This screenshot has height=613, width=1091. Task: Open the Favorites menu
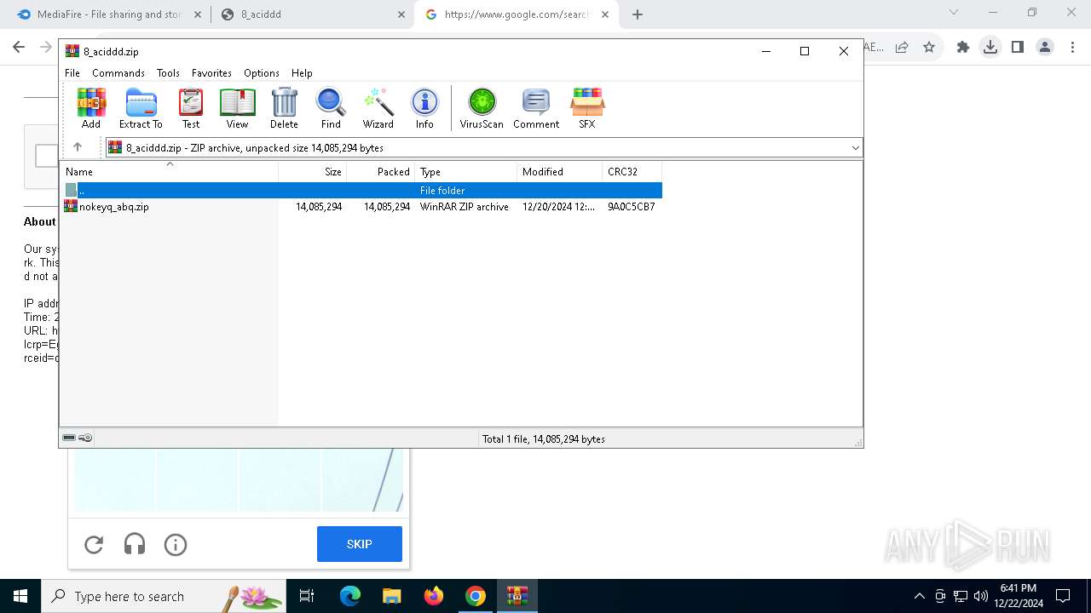tap(211, 73)
